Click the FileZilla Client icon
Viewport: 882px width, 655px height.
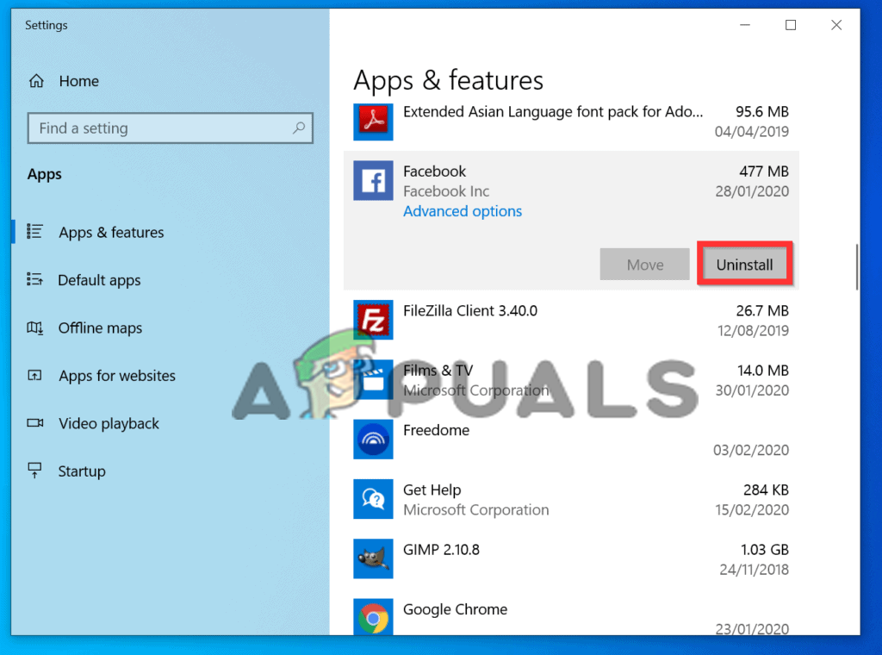[x=373, y=320]
